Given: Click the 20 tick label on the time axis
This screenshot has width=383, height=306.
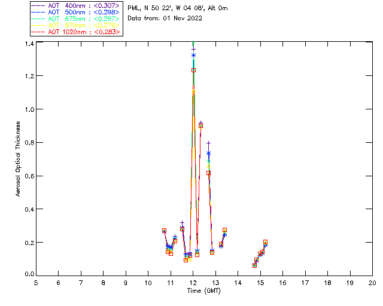Looking at the screenshot, I should [372, 283].
